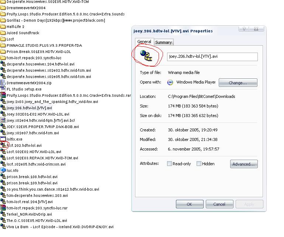
Task: Click the Half-Life 2 folder icon
Action: 3,26
